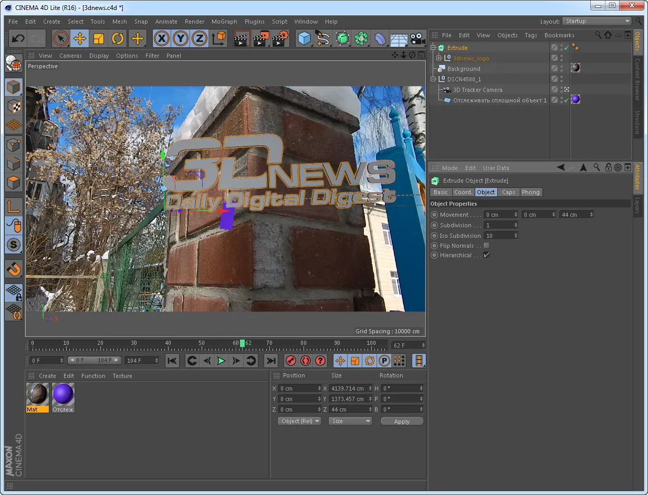The height and width of the screenshot is (495, 648).
Task: Go to end of animation
Action: [x=270, y=361]
